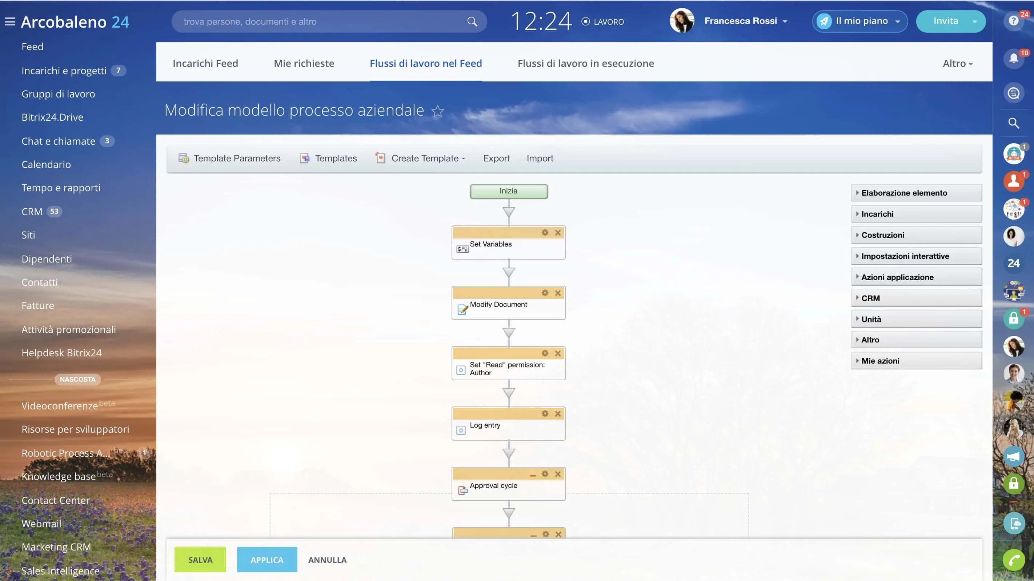Click Import in the template toolbar
The image size is (1034, 581).
(x=540, y=158)
